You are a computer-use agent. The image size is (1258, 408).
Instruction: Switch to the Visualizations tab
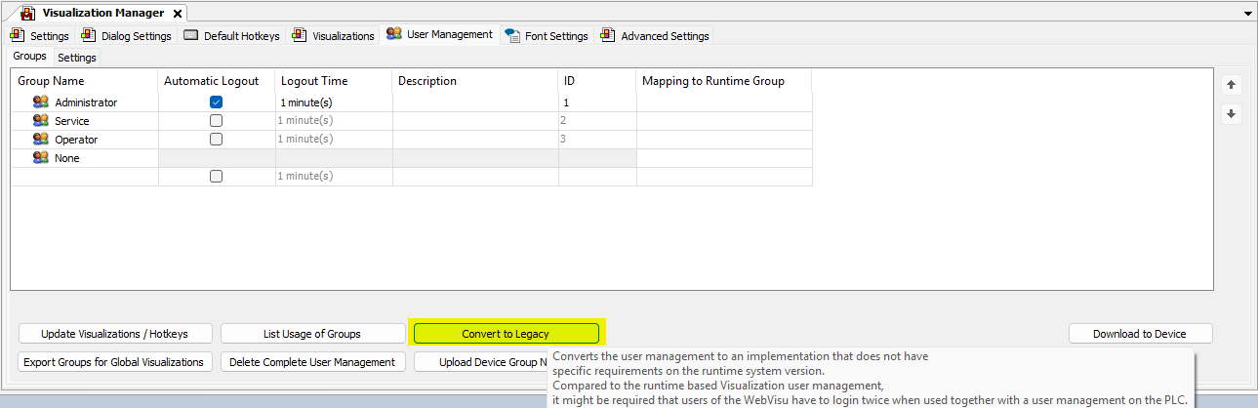click(334, 36)
